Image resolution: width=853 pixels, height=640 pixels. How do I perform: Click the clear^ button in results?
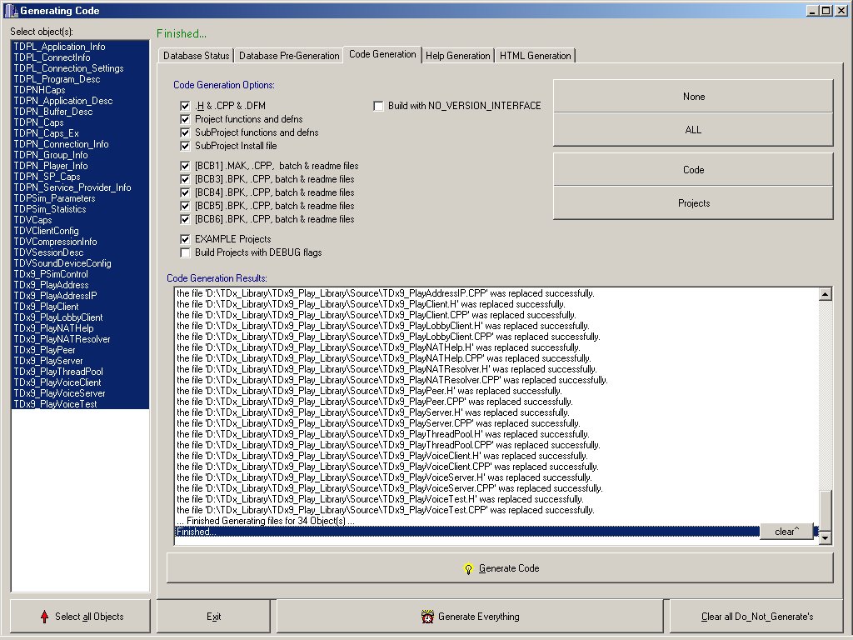click(x=786, y=532)
